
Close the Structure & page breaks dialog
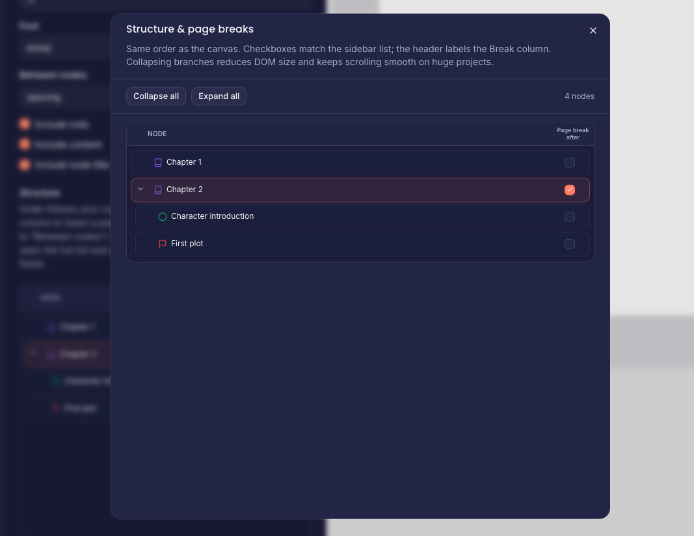[x=593, y=31]
